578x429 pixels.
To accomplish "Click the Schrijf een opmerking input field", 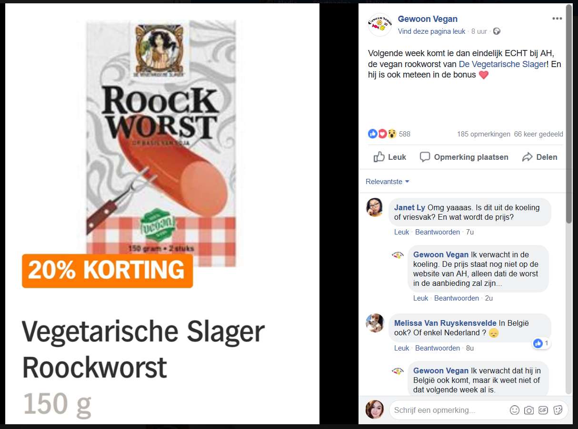I will click(x=449, y=410).
